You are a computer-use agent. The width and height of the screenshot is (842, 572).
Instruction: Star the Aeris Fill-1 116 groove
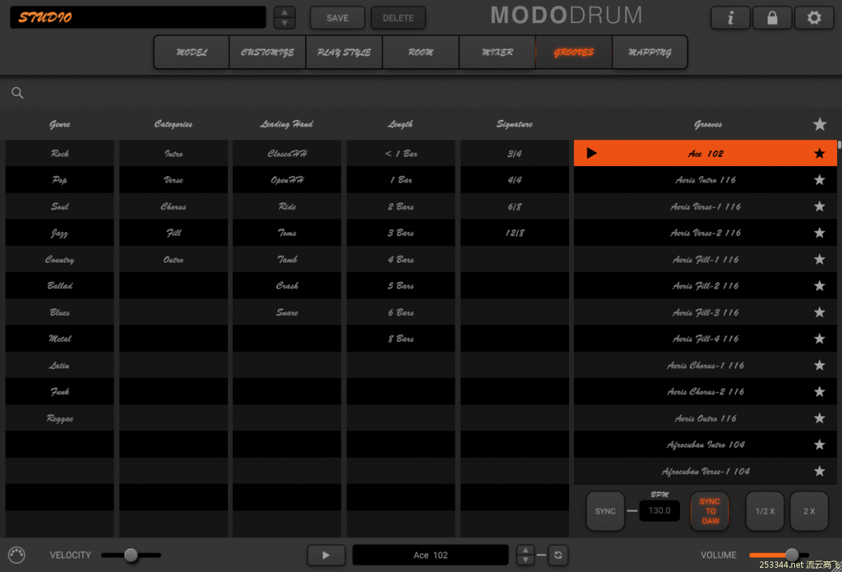click(x=820, y=259)
